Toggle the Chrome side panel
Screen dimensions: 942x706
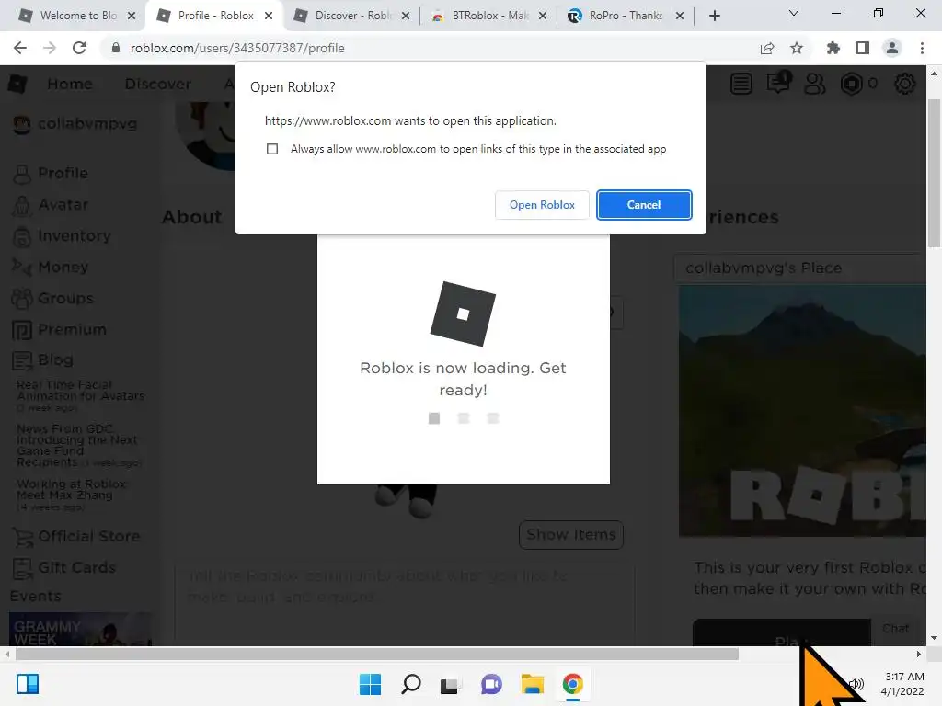pos(863,48)
